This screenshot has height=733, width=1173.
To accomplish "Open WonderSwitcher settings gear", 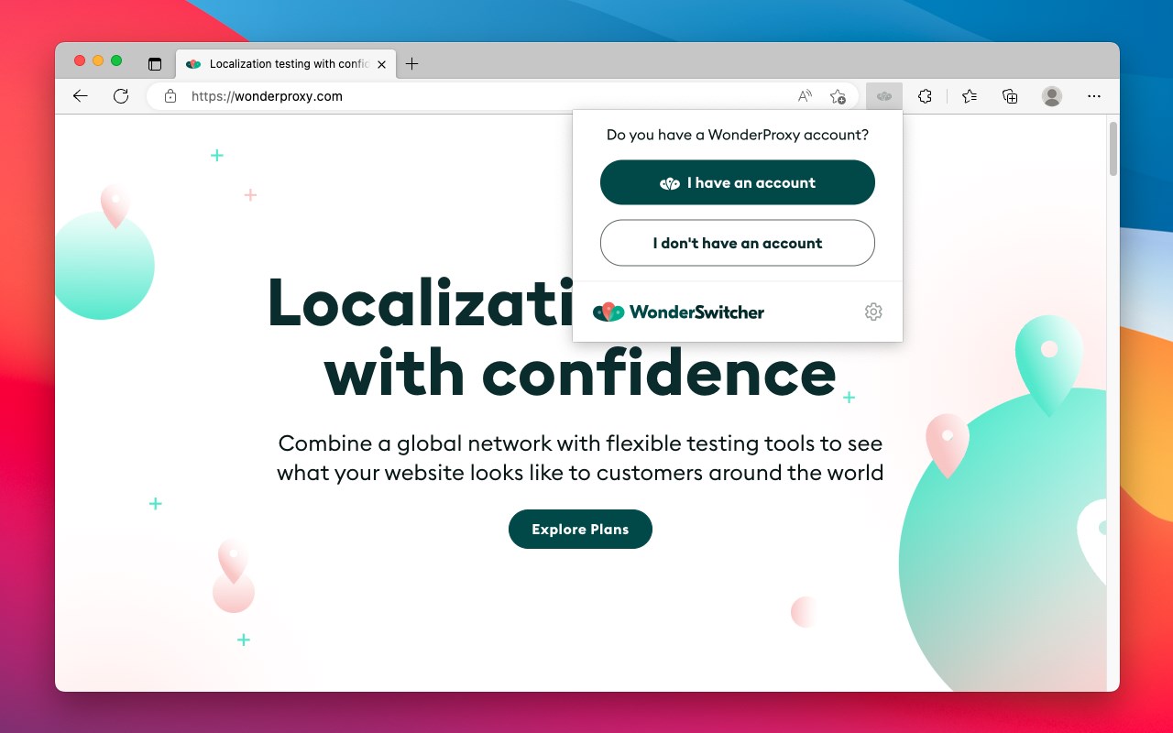I will tap(873, 312).
